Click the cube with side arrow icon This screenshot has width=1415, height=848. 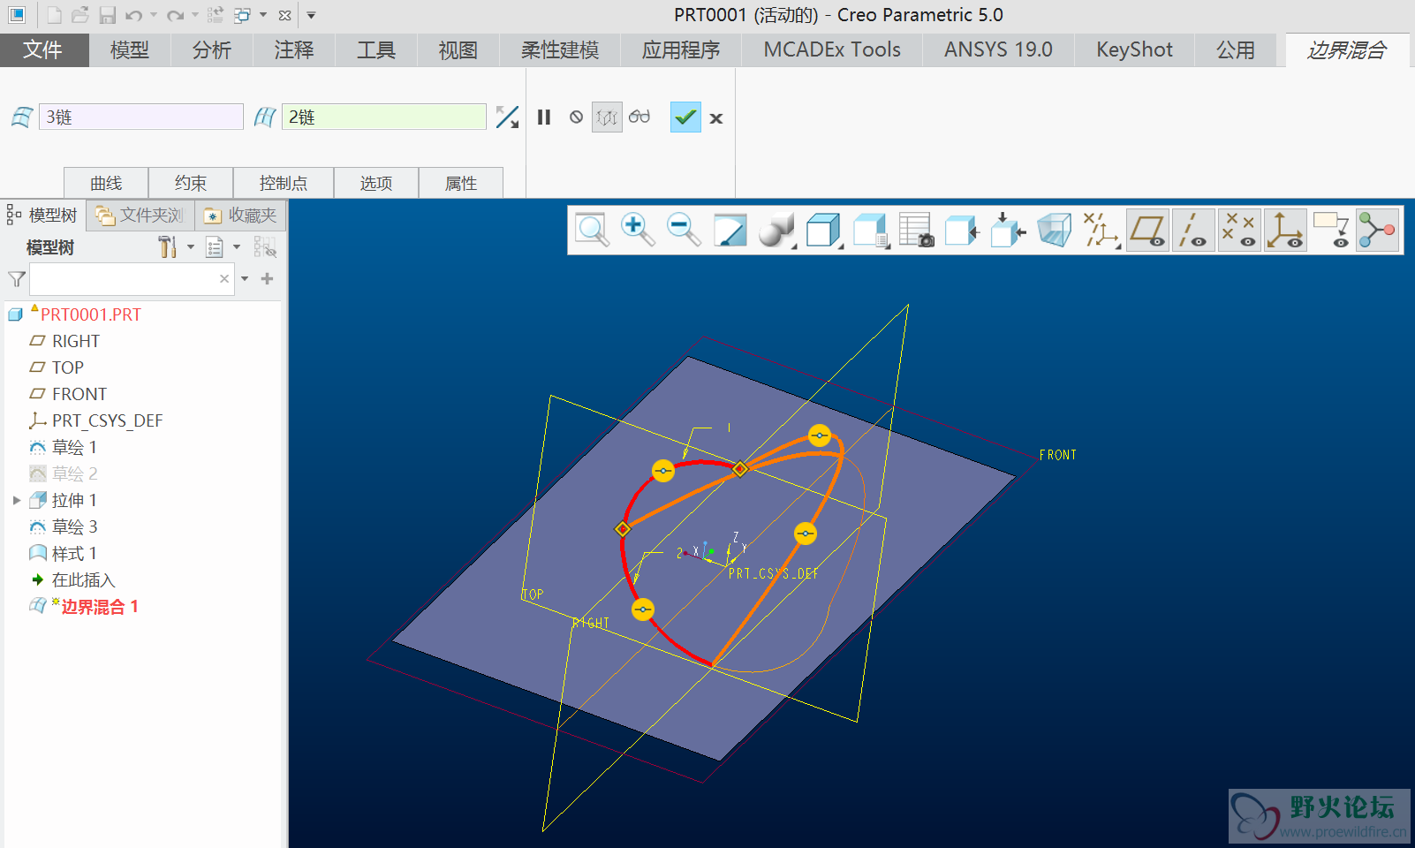pos(962,230)
